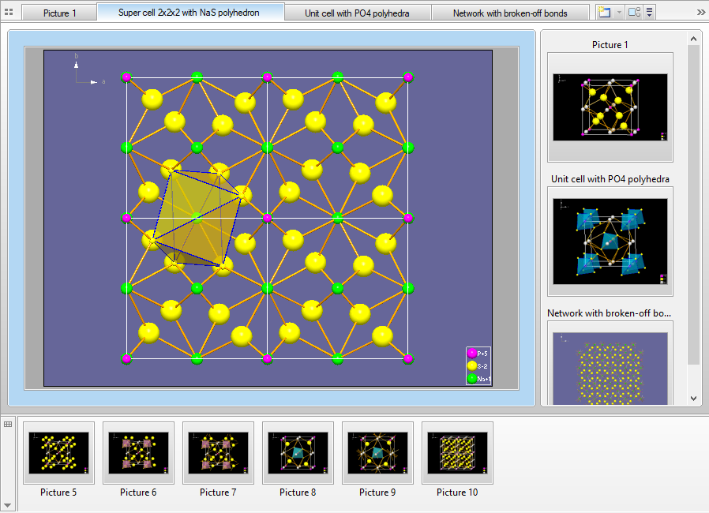Image resolution: width=709 pixels, height=513 pixels.
Task: Switch to the 'Unit cell with PO4 polyhedra' tab
Action: point(358,11)
